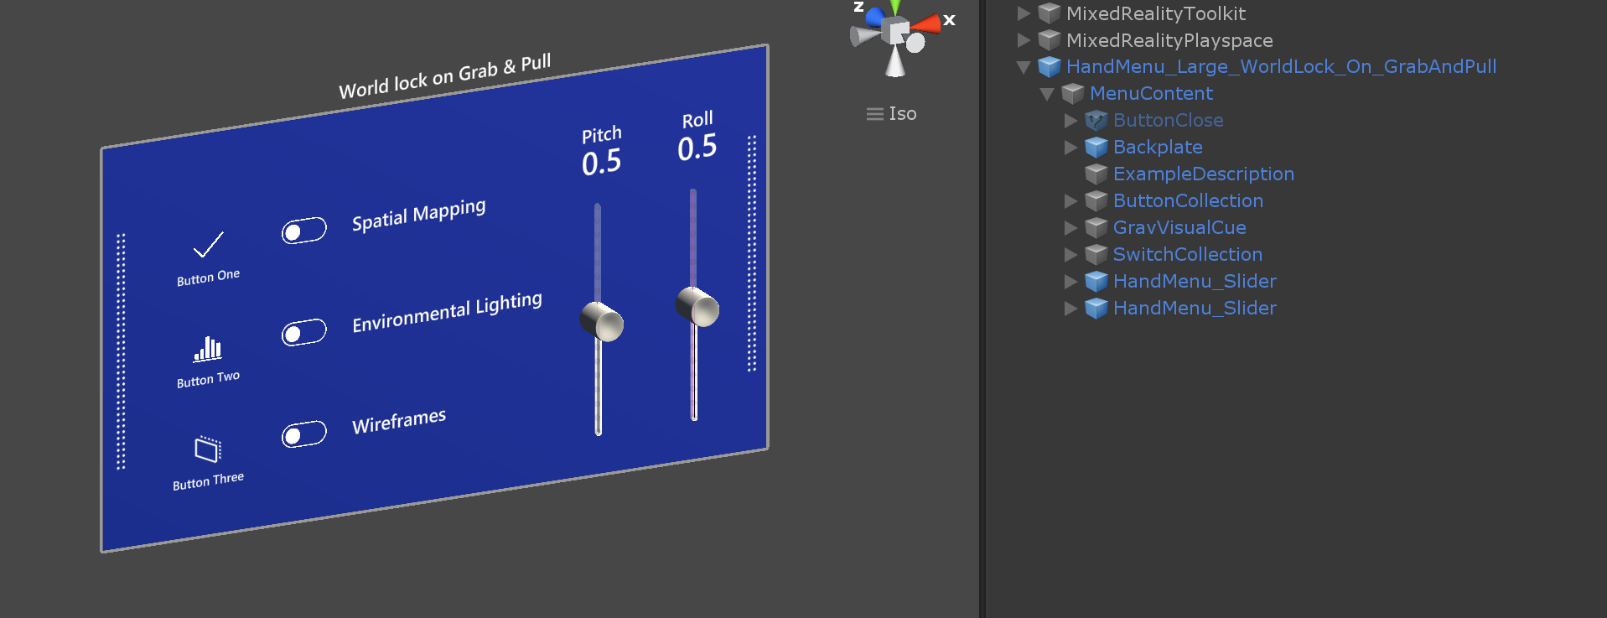Click the SwitchCollection object icon

click(x=1096, y=255)
